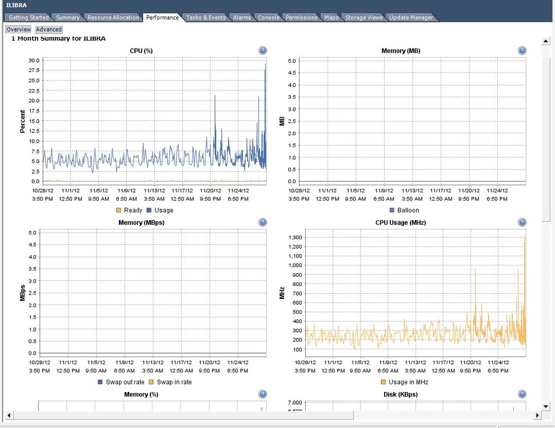Open help for the Memory (MB) chart
This screenshot has width=555, height=428.
[522, 51]
